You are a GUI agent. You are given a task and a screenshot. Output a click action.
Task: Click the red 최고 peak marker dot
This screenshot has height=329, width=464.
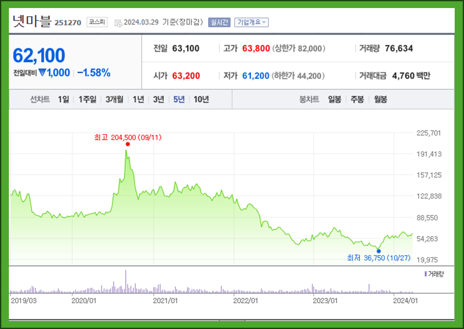tap(128, 144)
